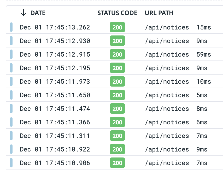Screen dimensions: 223x170
Task: Click /api/notices path in 15ms row
Action: (167, 27)
